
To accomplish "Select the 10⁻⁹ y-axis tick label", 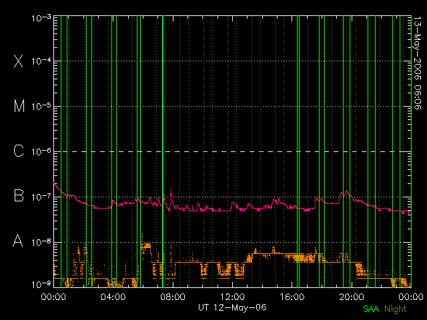I will (41, 285).
